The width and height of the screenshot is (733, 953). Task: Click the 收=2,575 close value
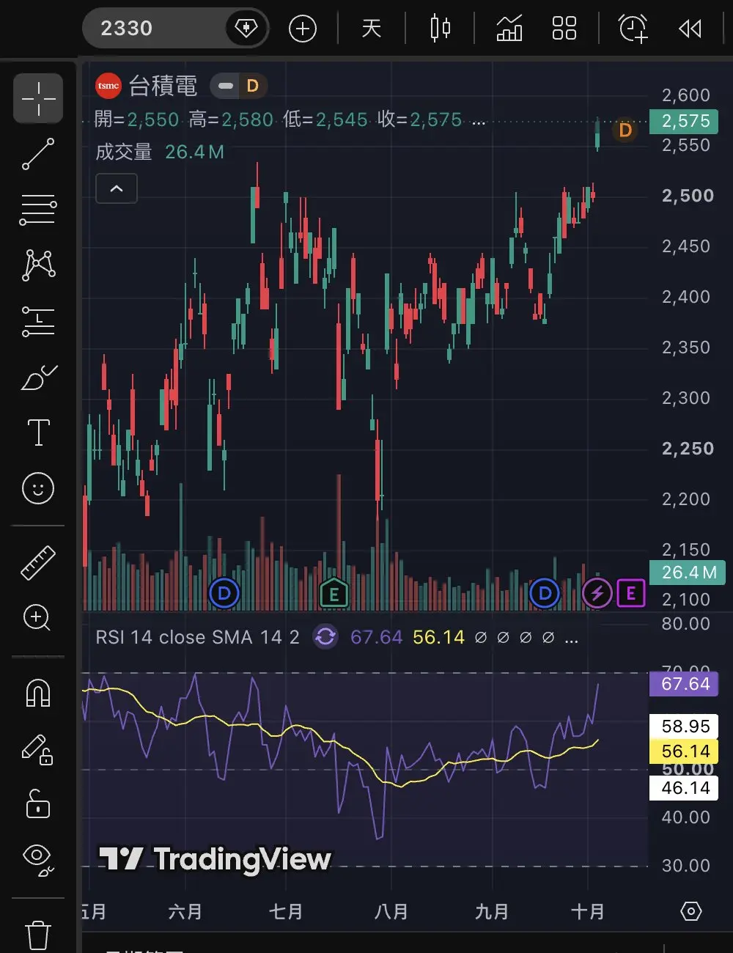[x=420, y=119]
